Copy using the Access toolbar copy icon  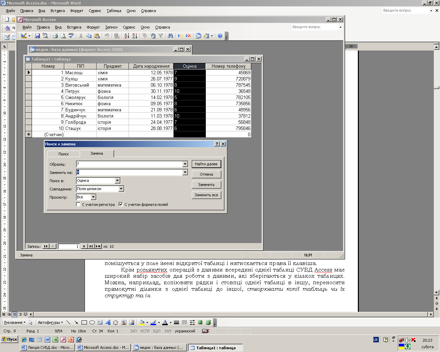point(89,36)
